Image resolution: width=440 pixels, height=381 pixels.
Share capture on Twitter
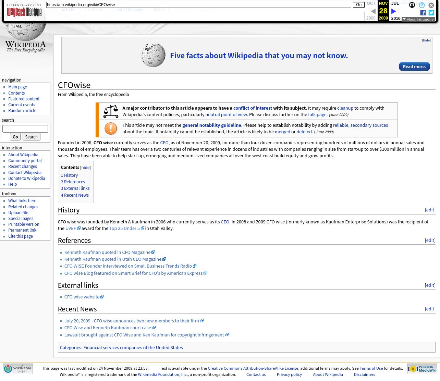(x=431, y=13)
